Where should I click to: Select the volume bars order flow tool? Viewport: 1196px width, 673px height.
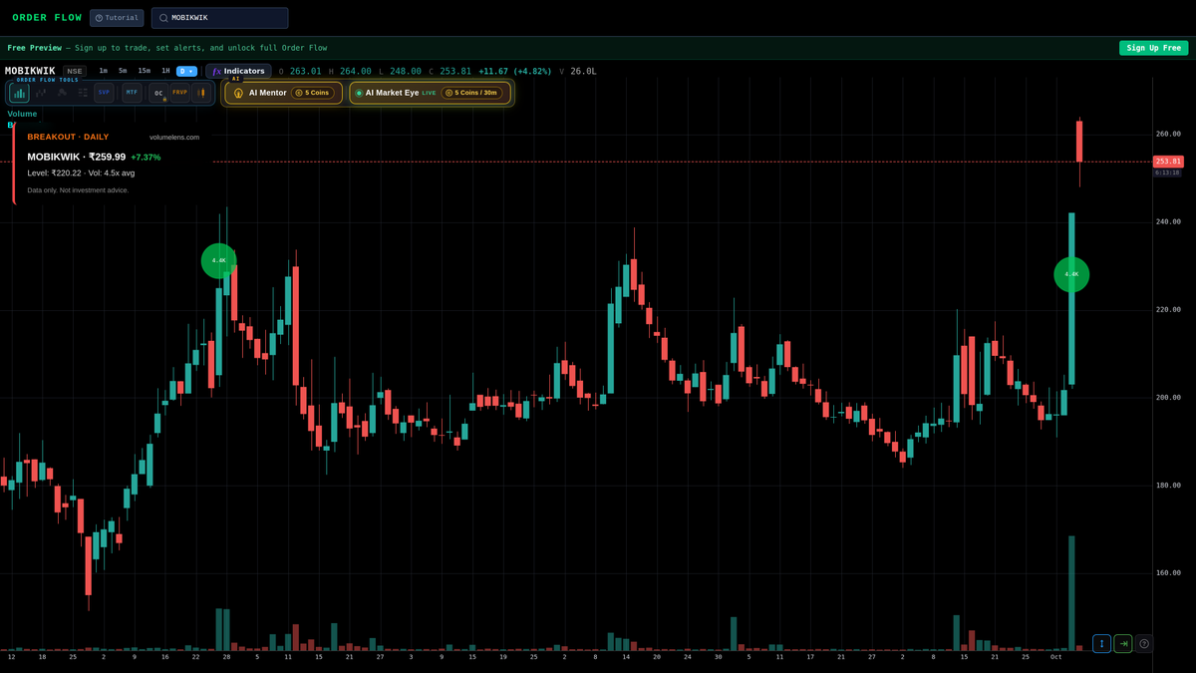click(20, 93)
